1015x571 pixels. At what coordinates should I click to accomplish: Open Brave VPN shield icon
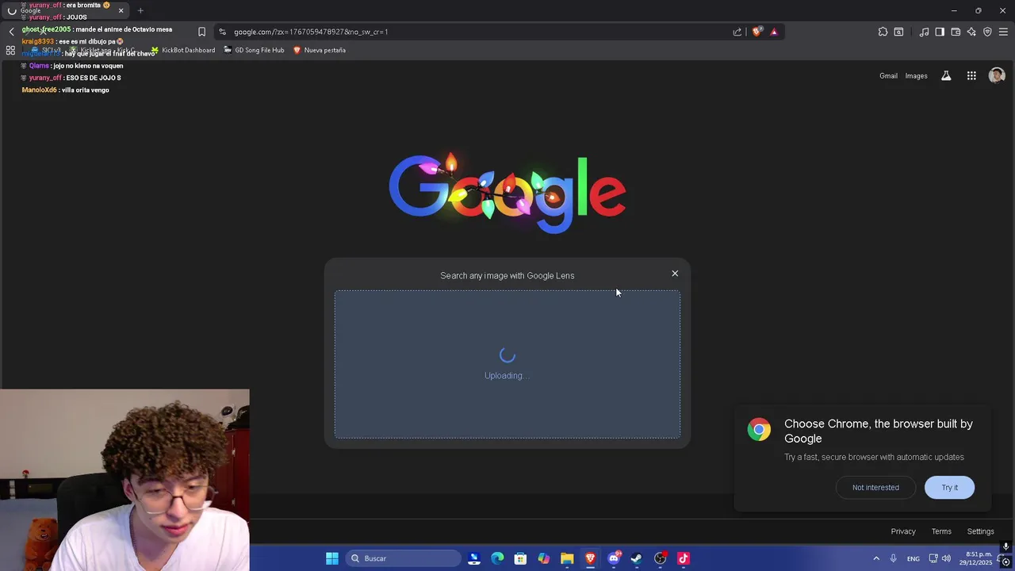987,32
